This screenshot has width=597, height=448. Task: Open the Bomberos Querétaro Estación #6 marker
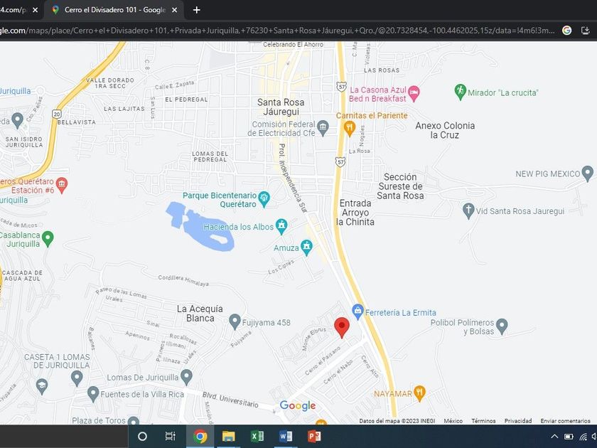pyautogui.click(x=62, y=185)
